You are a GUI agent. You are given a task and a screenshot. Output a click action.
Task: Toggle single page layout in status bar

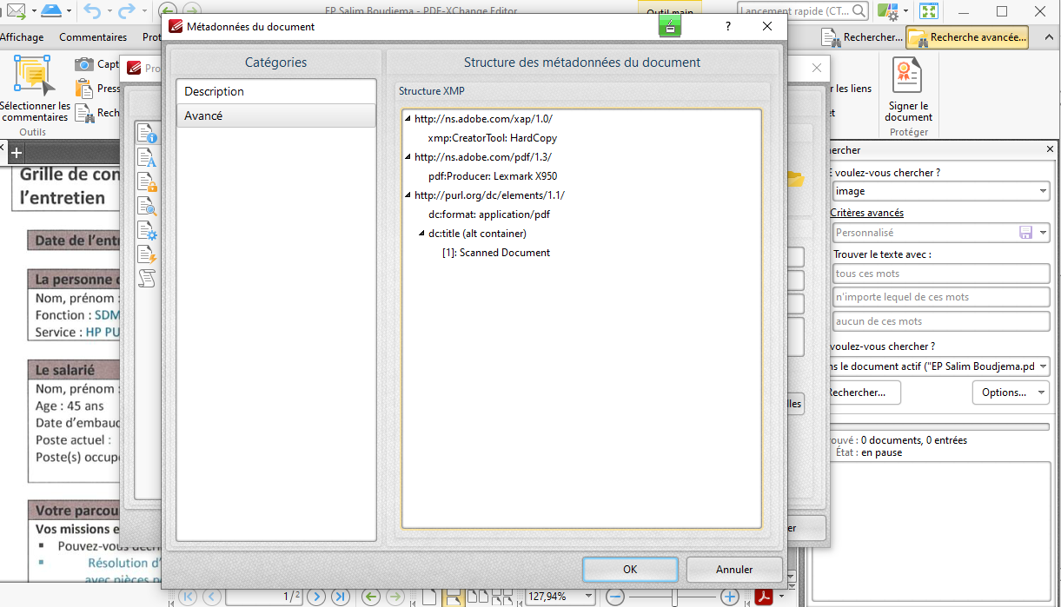tap(428, 597)
